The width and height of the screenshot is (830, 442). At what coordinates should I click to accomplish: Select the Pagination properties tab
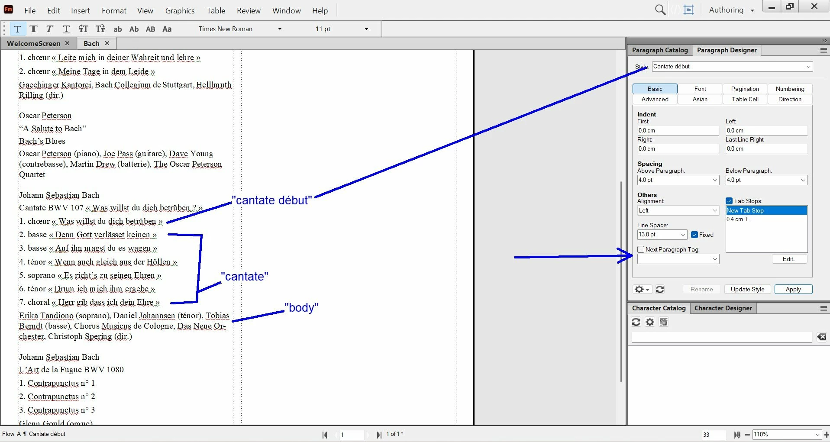745,89
